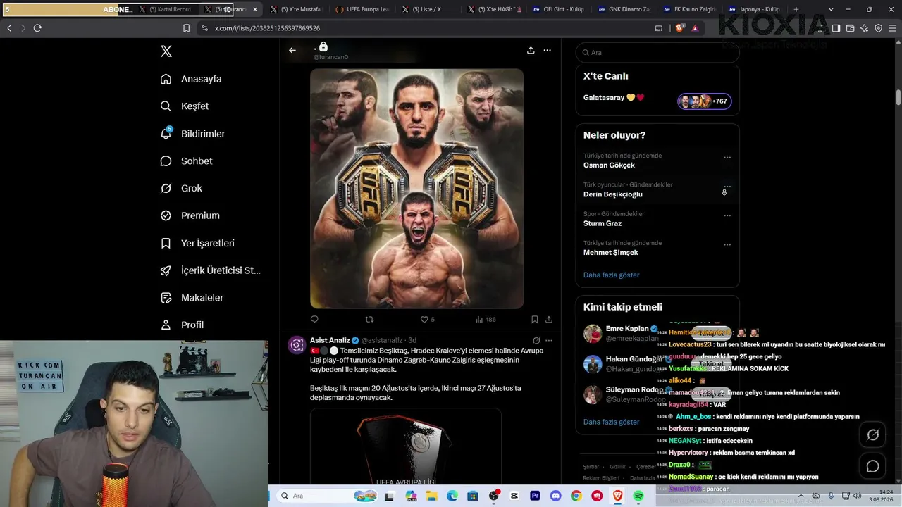Switch to the Japonya - Kulüp tab
The width and height of the screenshot is (902, 507).
(755, 9)
